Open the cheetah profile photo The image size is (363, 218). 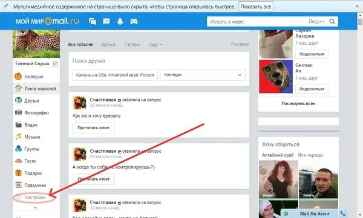pos(36,43)
